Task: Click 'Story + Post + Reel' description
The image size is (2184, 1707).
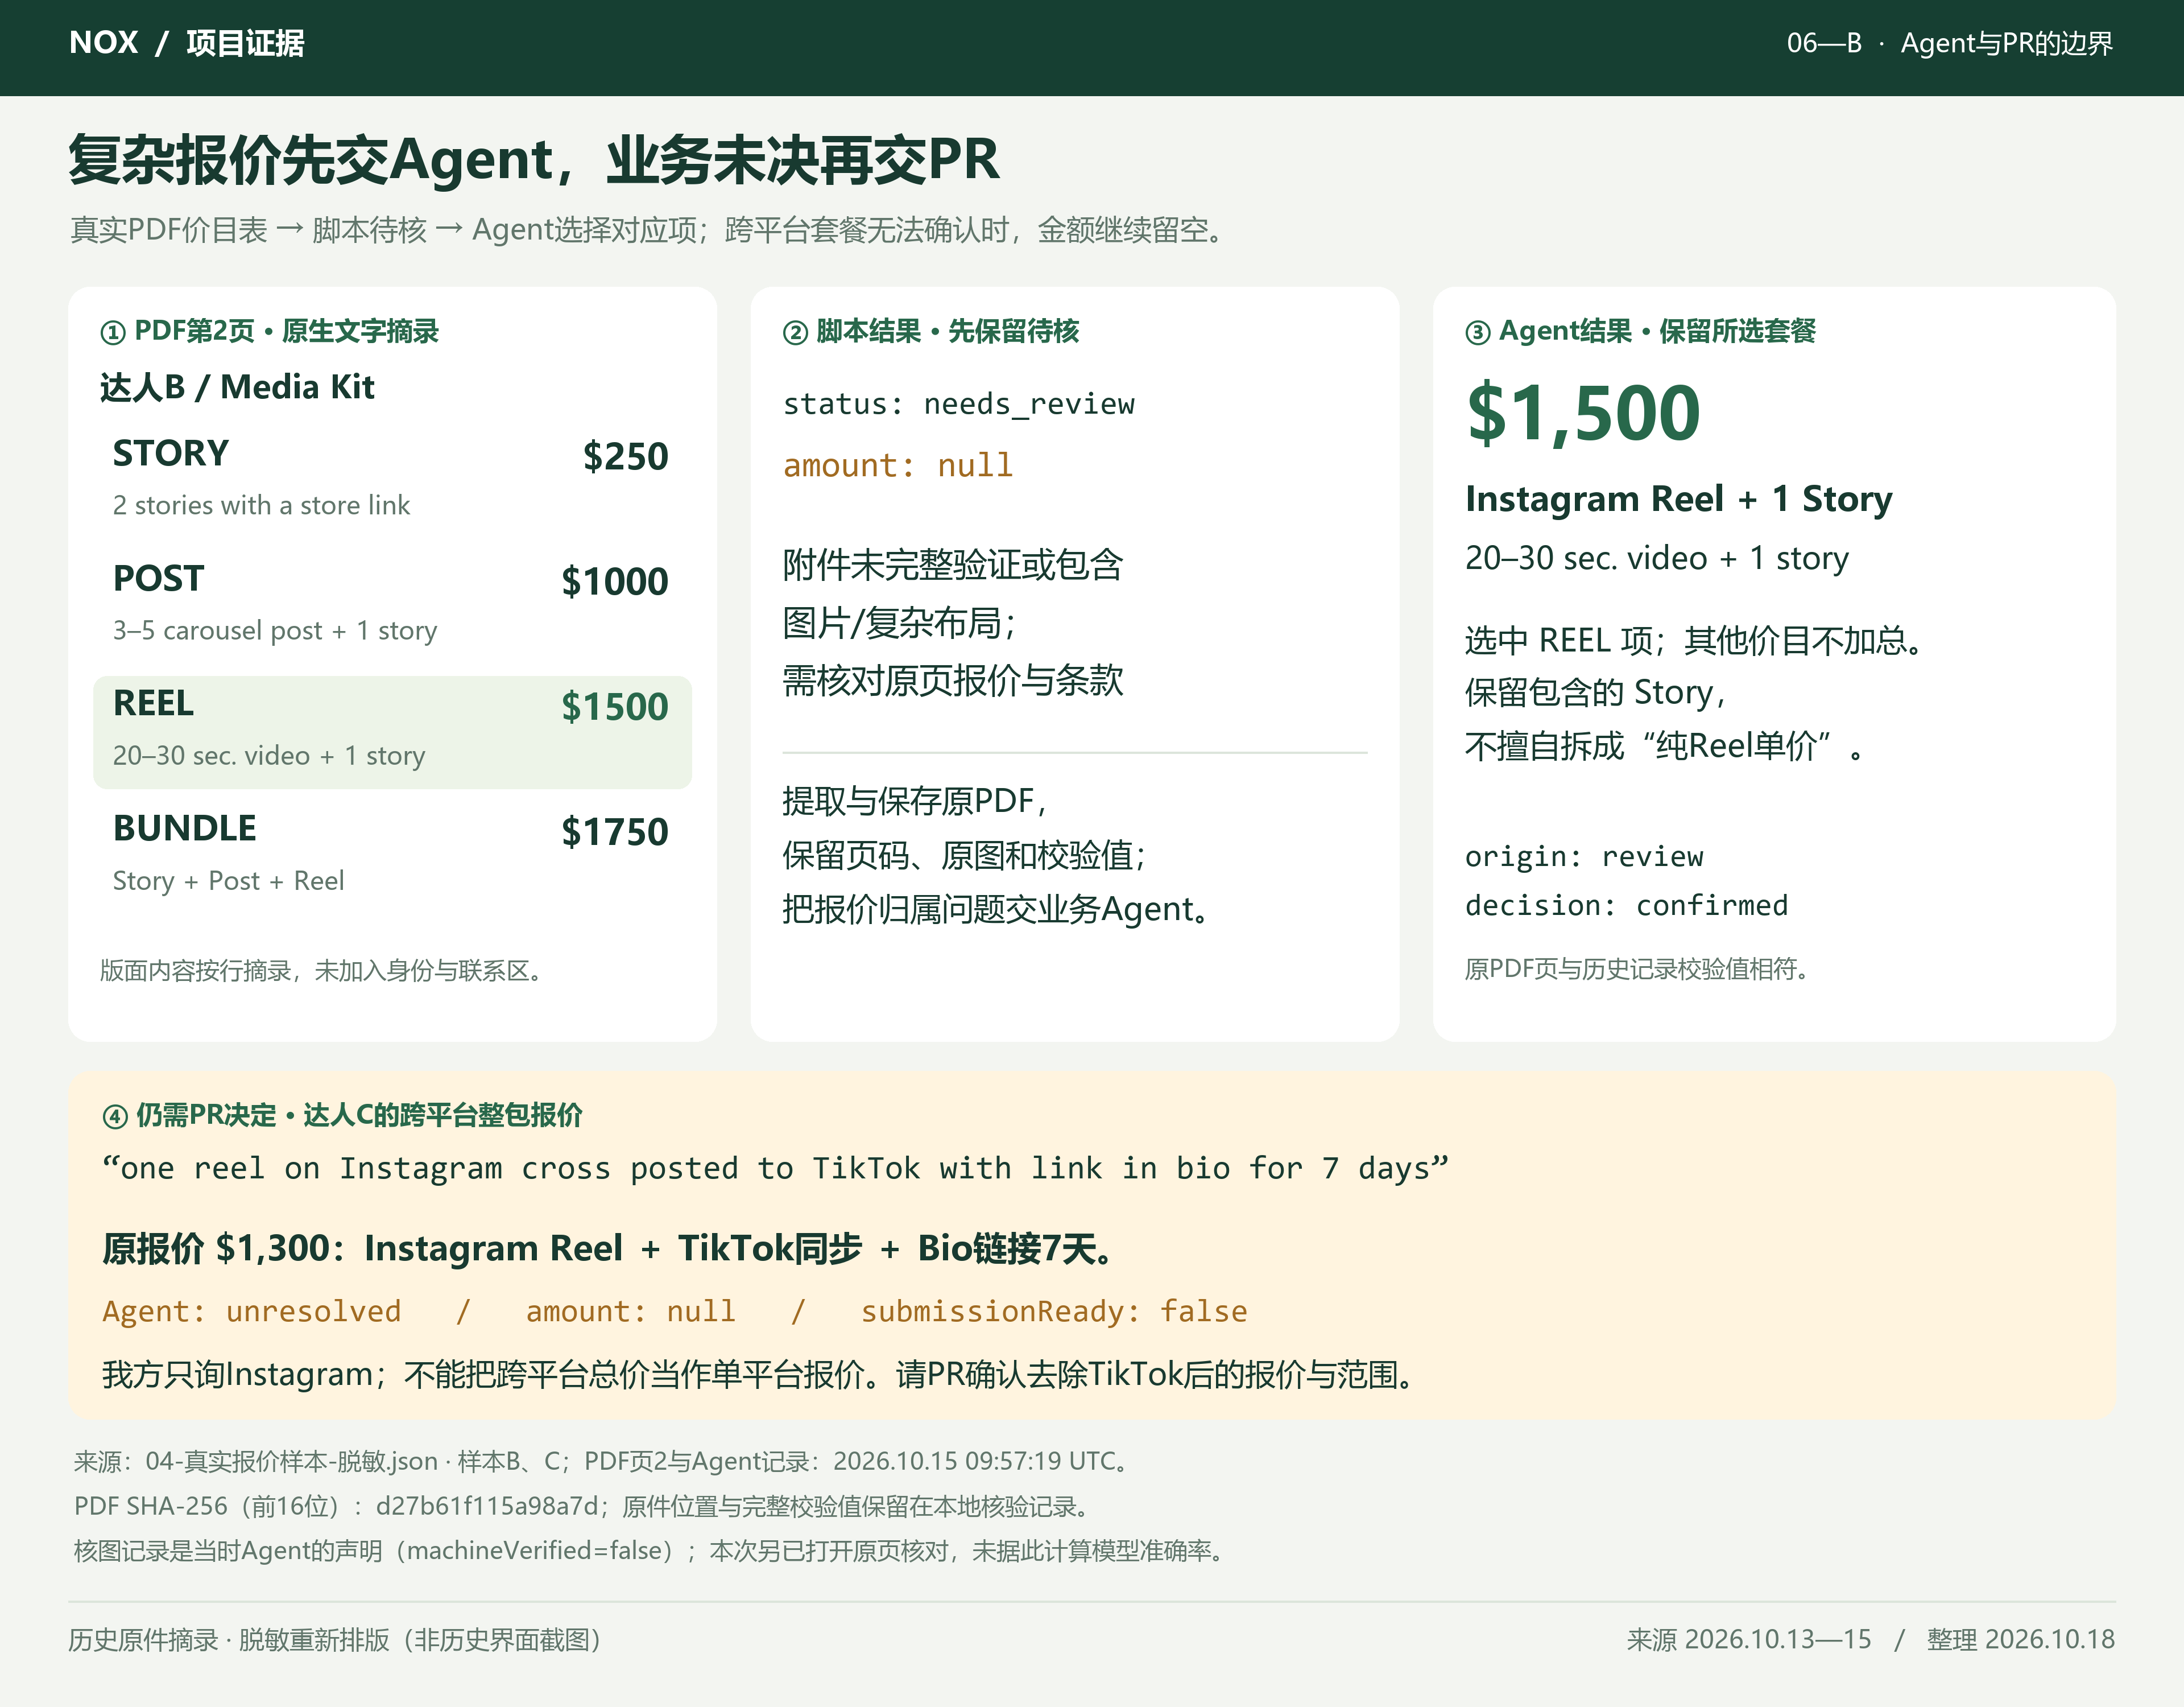Action: 228,880
